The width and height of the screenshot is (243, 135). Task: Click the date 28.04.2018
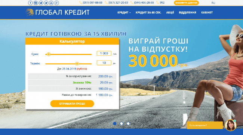[69, 69]
